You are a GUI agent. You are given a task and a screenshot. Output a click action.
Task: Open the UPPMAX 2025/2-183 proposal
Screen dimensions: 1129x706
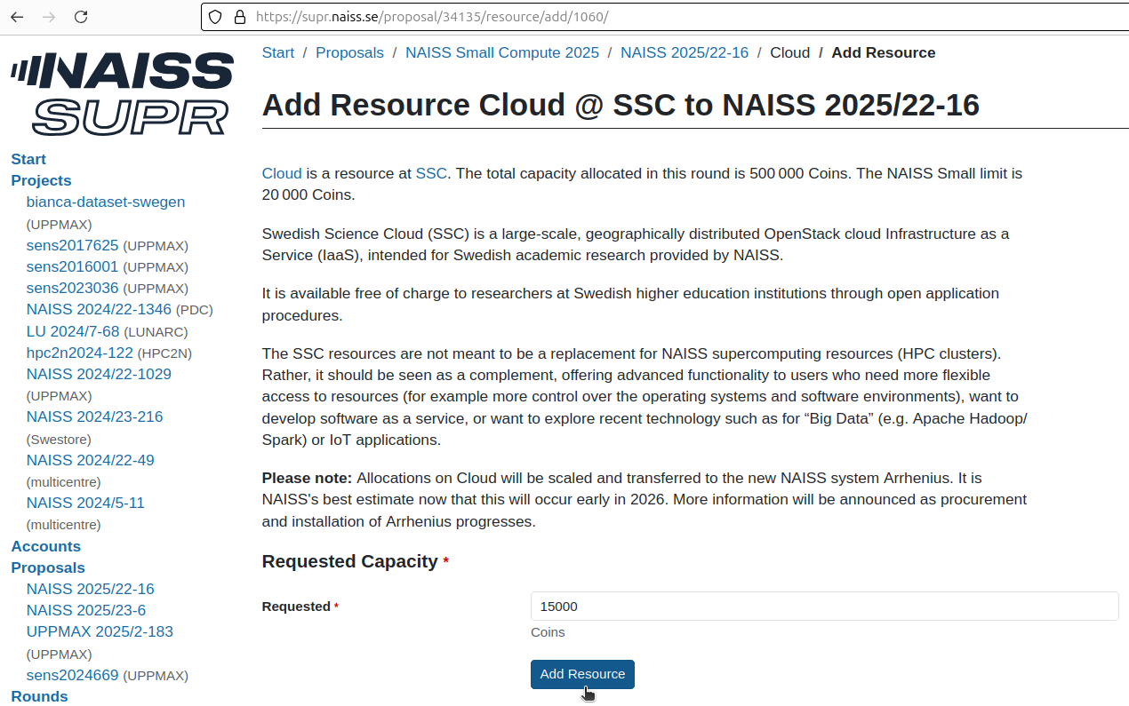(x=100, y=631)
